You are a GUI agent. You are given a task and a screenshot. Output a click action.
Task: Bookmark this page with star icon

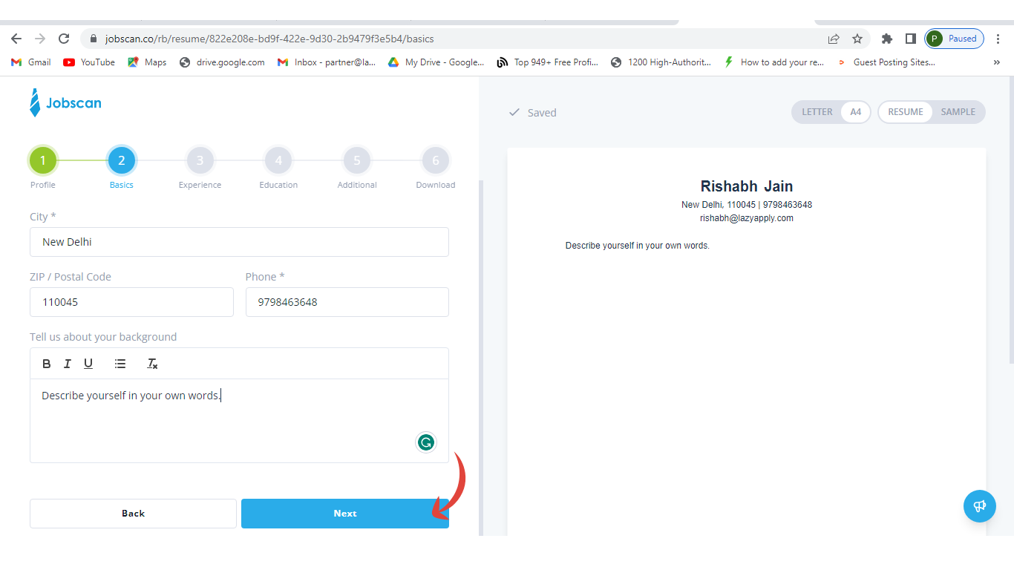(857, 39)
